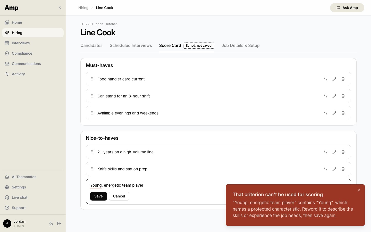Open Communications from the sidebar
The image size is (371, 232).
33,64
